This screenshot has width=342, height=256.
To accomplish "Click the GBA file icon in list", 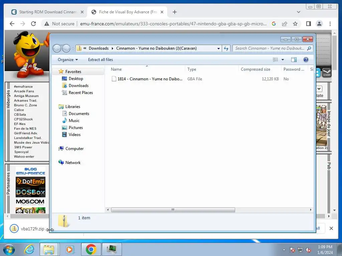I will [114, 79].
